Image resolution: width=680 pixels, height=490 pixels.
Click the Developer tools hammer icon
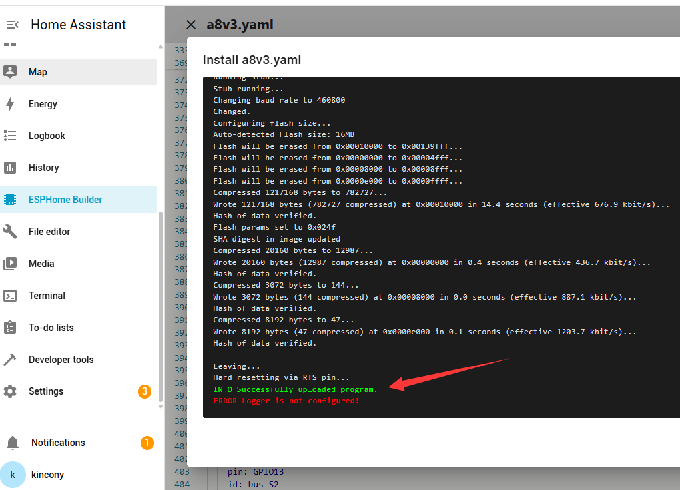tap(10, 360)
